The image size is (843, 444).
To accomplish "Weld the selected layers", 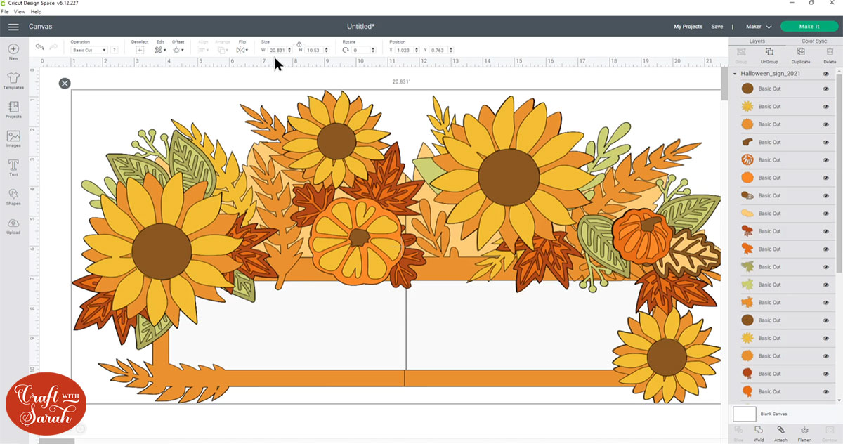I will pos(759,431).
